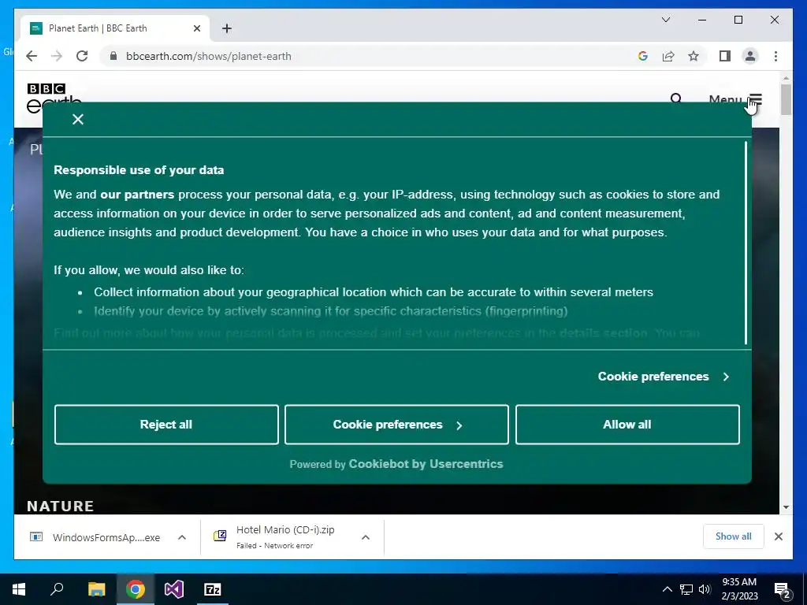Bookmark this tab with the star
The image size is (807, 605).
pyautogui.click(x=694, y=56)
